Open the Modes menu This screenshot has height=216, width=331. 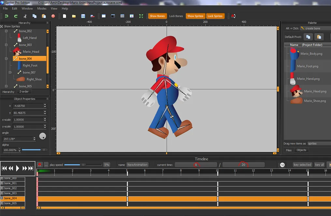coord(42,9)
